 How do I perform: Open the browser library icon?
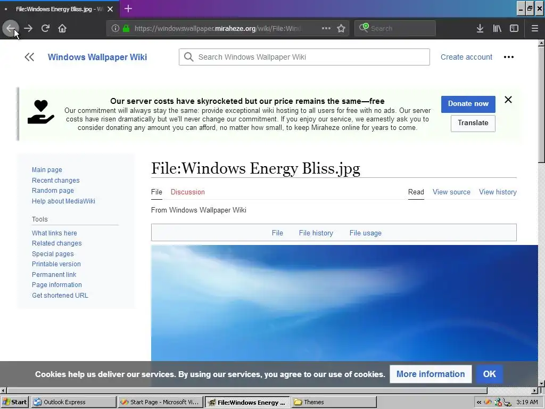point(497,28)
